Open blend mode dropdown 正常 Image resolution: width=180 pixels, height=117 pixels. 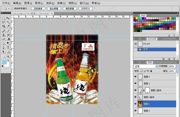pyautogui.click(x=157, y=66)
